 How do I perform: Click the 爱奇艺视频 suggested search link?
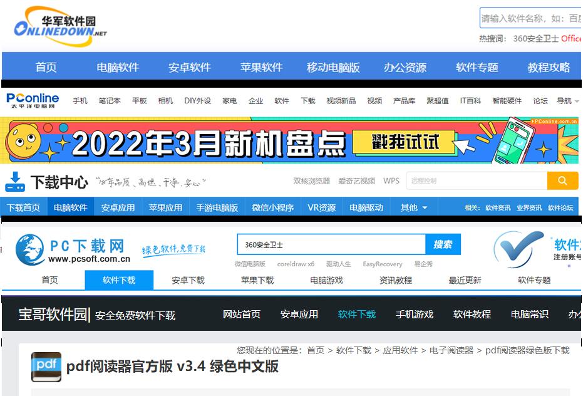[356, 181]
